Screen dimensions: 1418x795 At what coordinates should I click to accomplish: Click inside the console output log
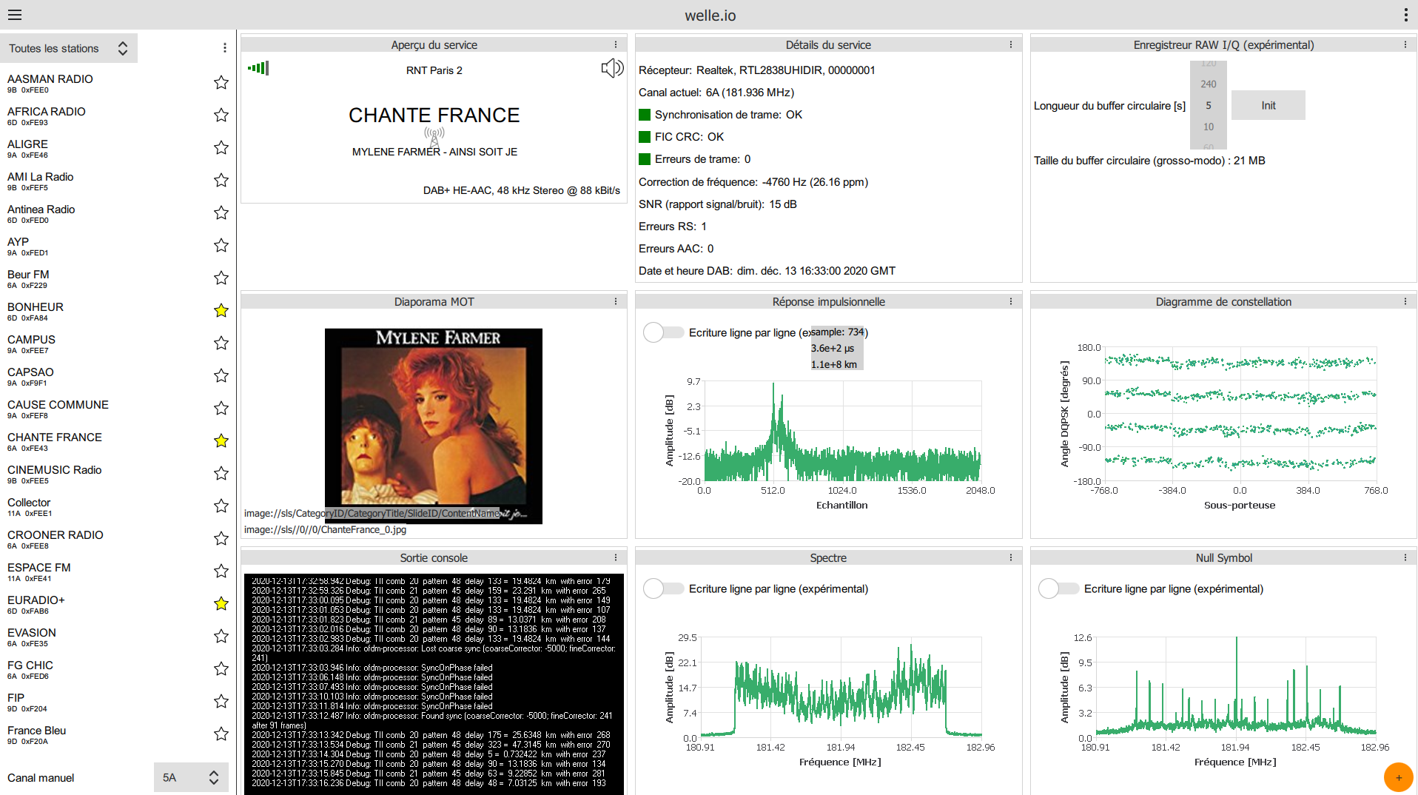click(x=434, y=683)
